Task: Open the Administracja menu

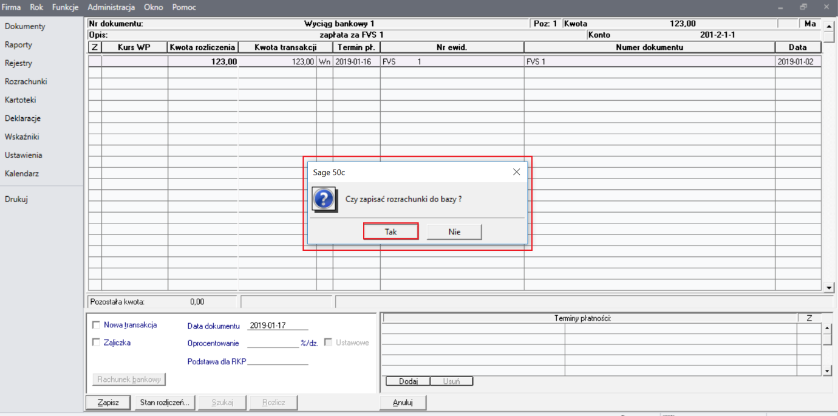Action: [x=111, y=7]
